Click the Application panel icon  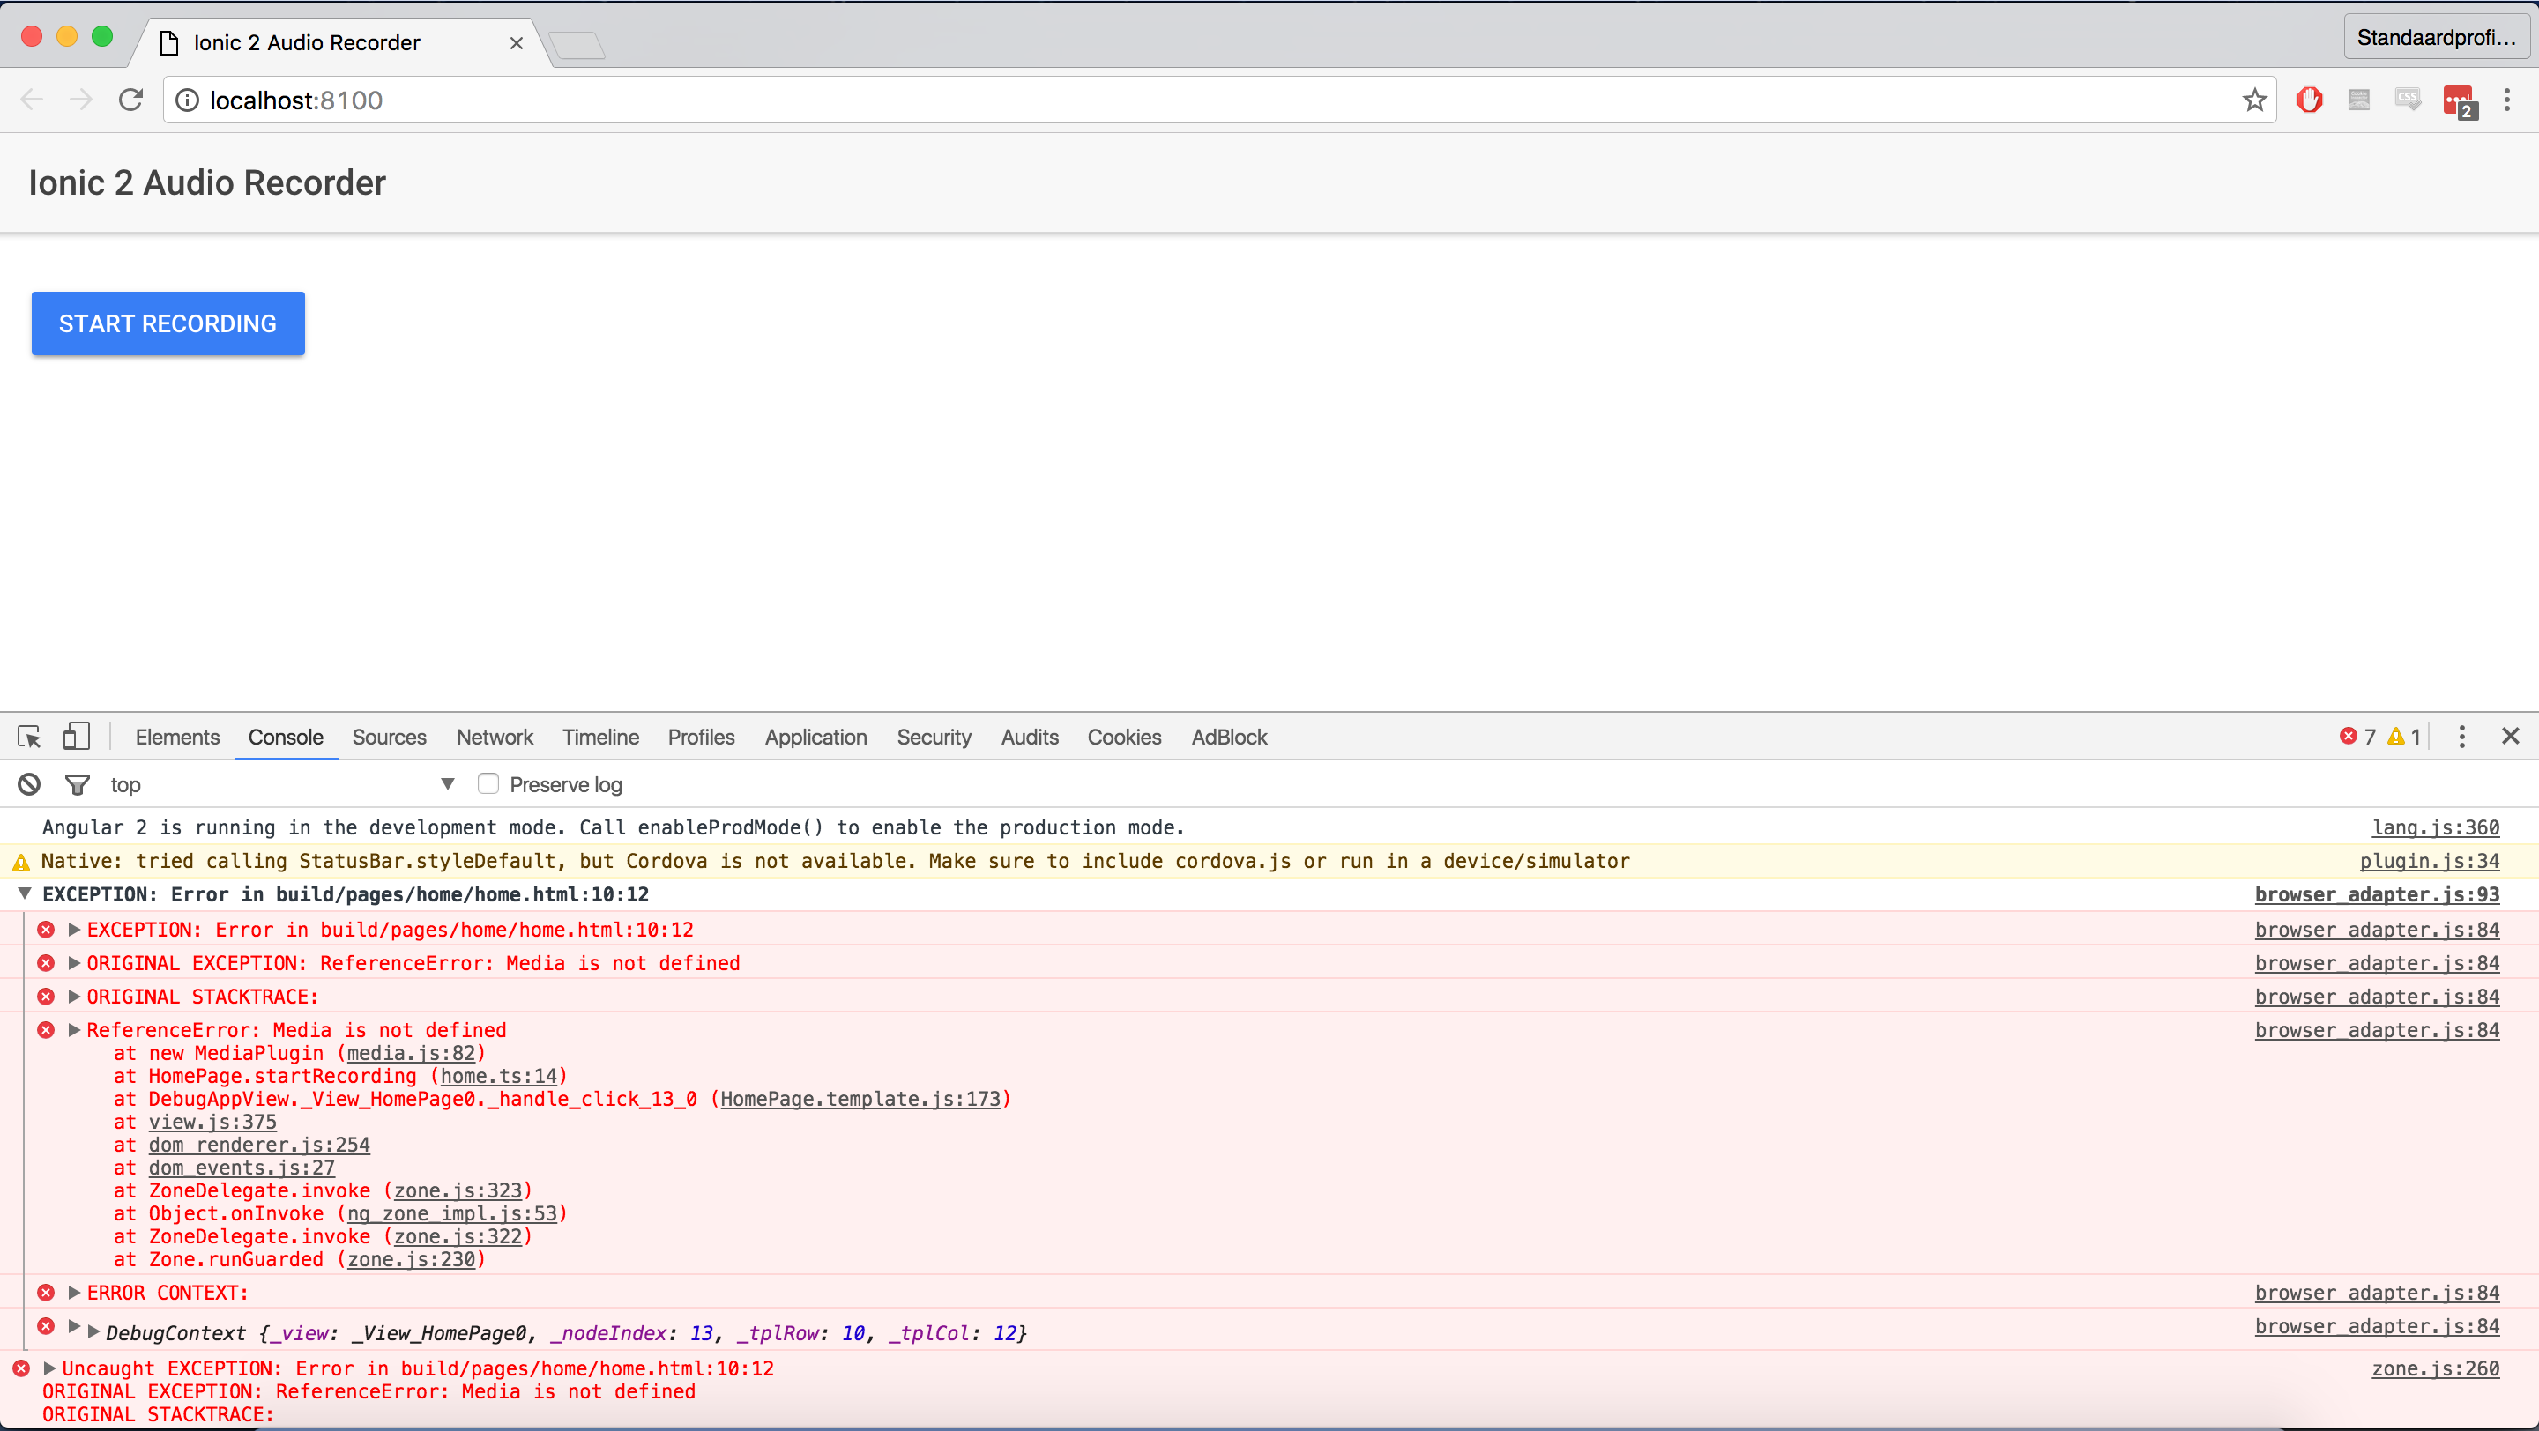(813, 736)
